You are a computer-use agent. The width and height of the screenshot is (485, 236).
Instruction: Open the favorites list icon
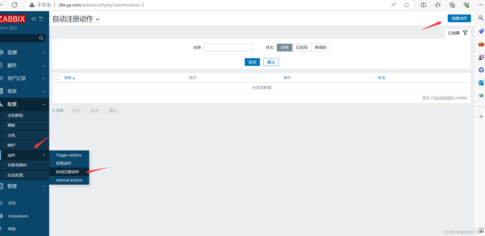(x=438, y=5)
